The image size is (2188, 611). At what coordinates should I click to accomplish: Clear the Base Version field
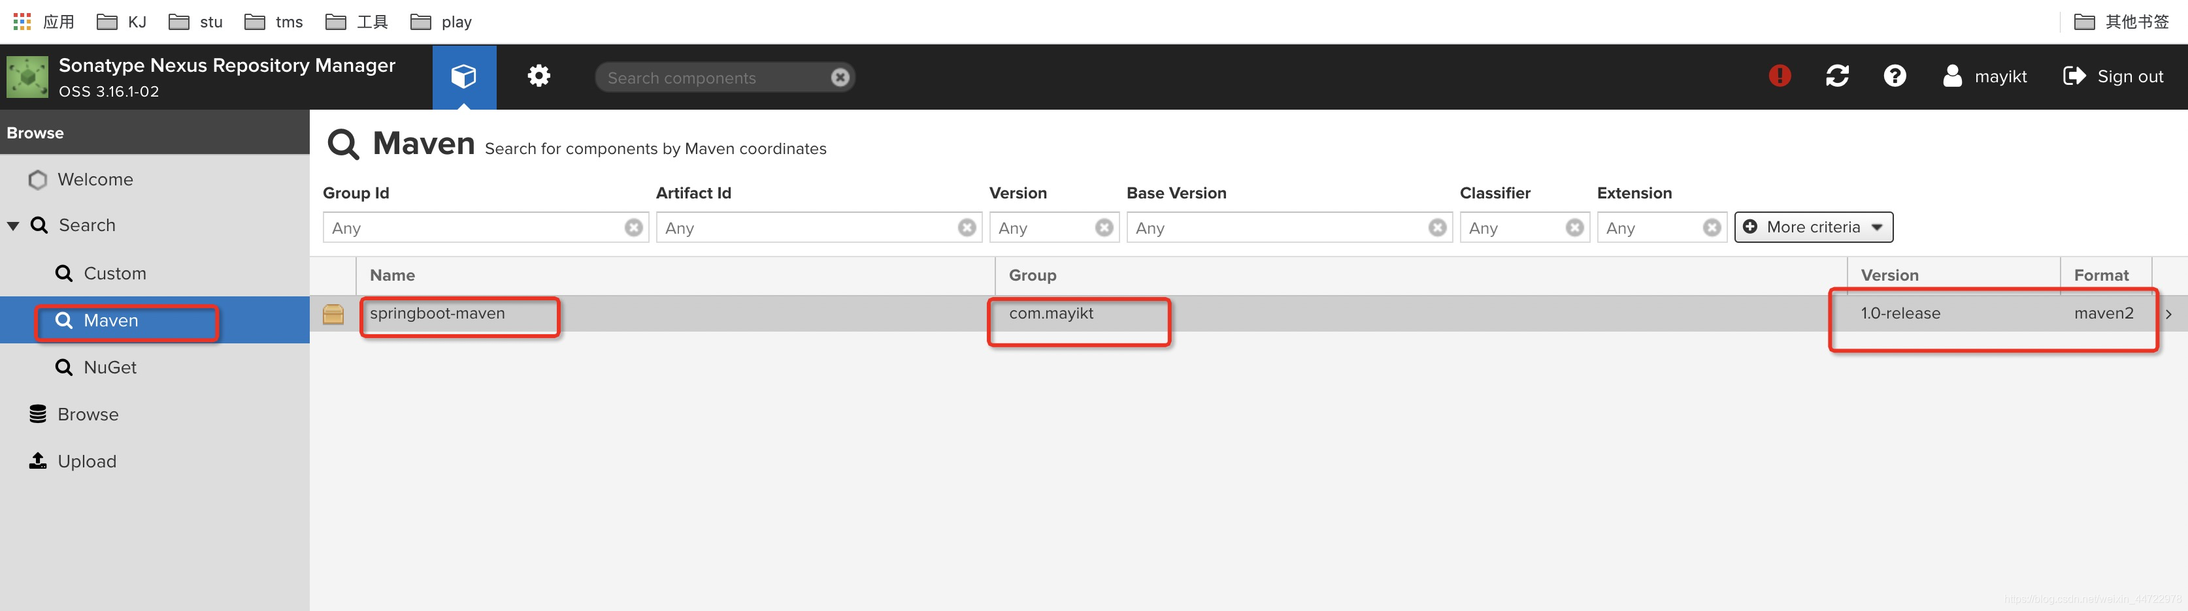coord(1437,227)
